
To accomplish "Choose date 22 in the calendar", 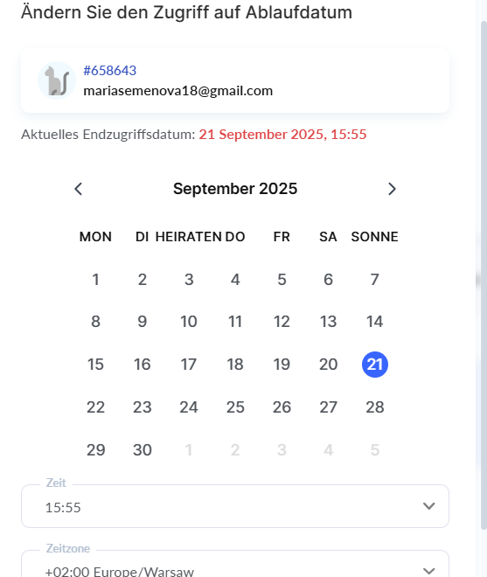I will point(95,407).
